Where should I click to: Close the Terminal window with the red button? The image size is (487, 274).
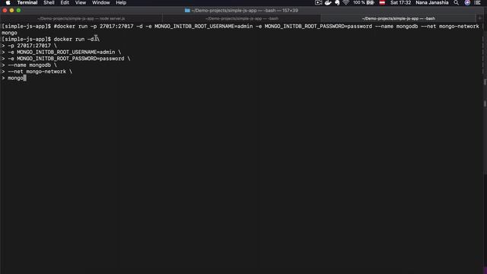[5, 11]
